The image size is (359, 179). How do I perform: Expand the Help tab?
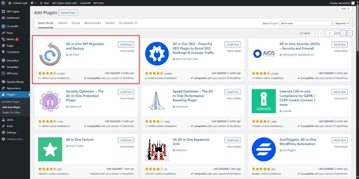coord(345,9)
